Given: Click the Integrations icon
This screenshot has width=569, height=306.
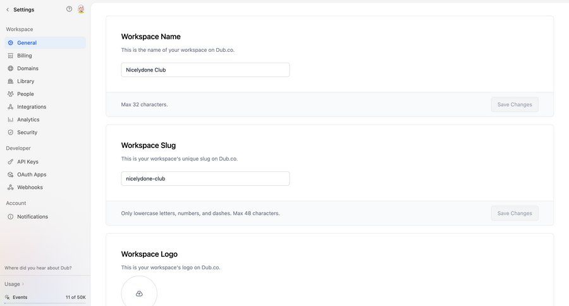Looking at the screenshot, I should pos(11,107).
